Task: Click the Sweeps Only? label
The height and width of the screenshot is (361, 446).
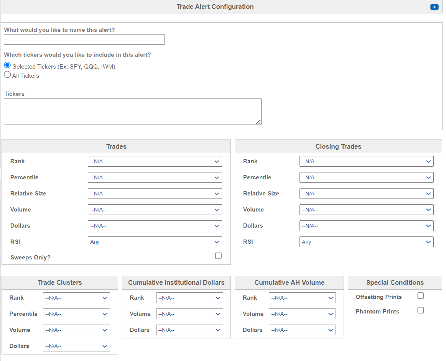Action: (x=30, y=258)
